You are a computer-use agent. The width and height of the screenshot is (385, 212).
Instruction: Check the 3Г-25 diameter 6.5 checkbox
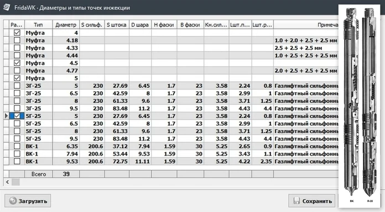pyautogui.click(x=17, y=93)
